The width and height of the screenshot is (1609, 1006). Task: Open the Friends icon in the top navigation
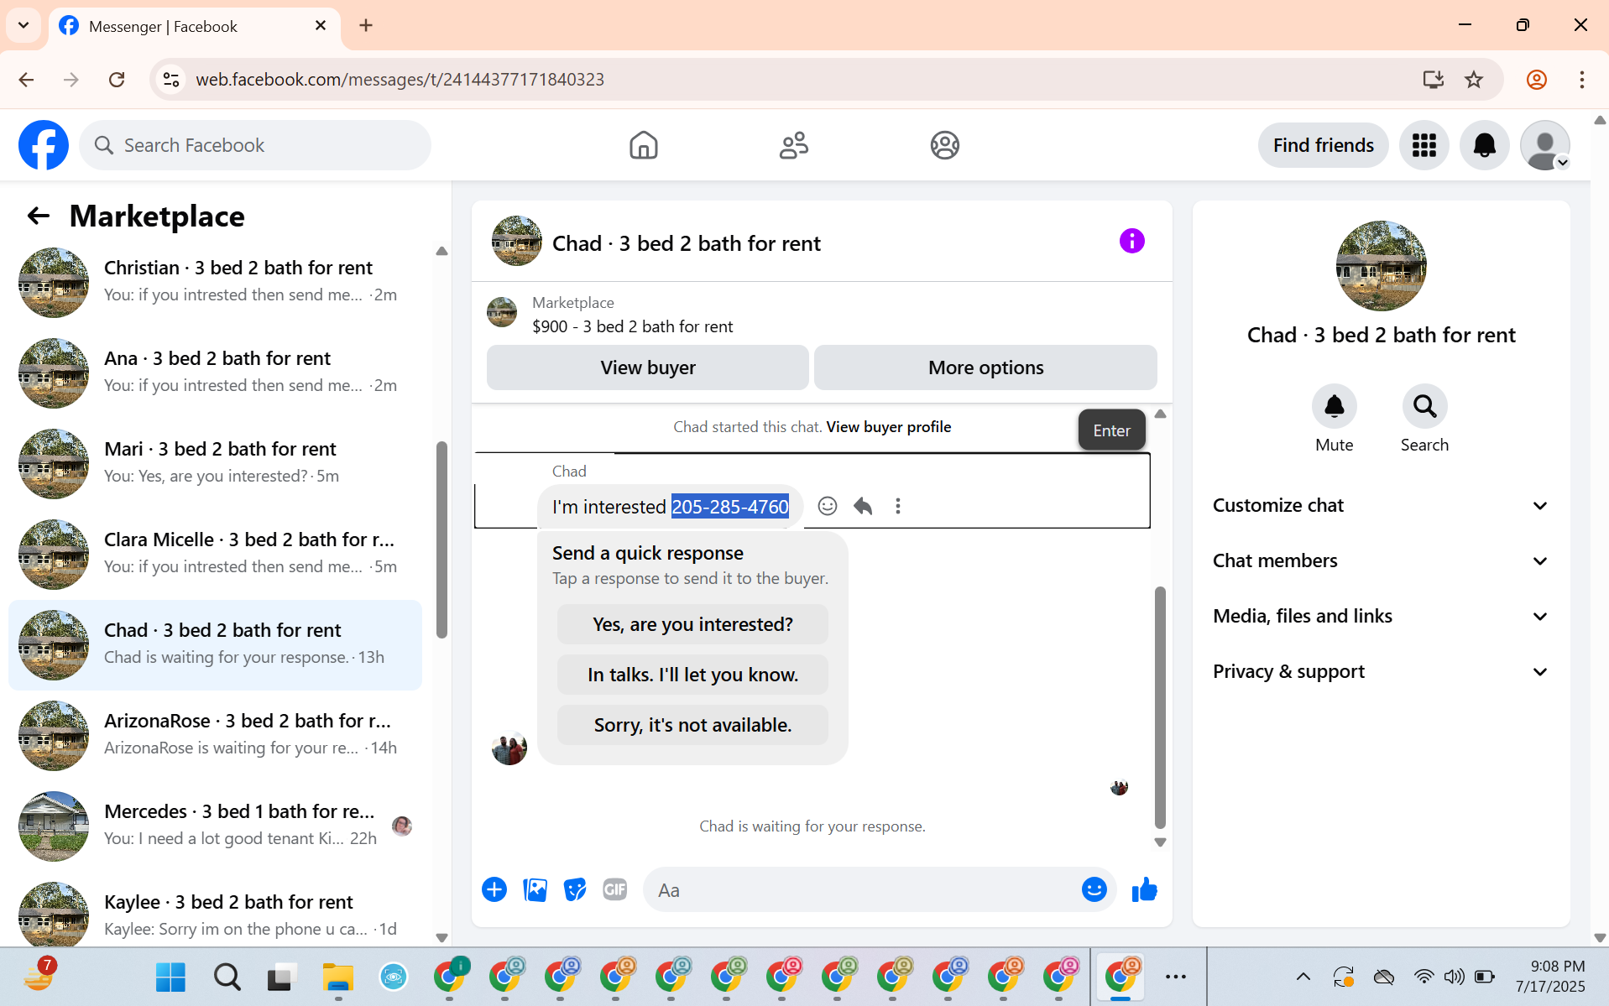click(x=794, y=145)
